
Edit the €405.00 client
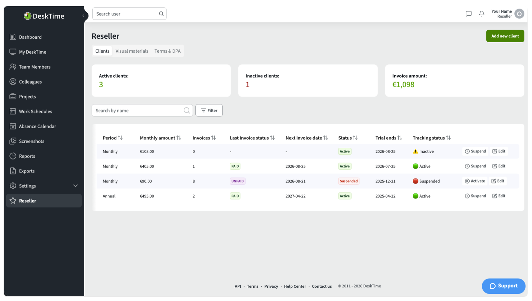(499, 166)
